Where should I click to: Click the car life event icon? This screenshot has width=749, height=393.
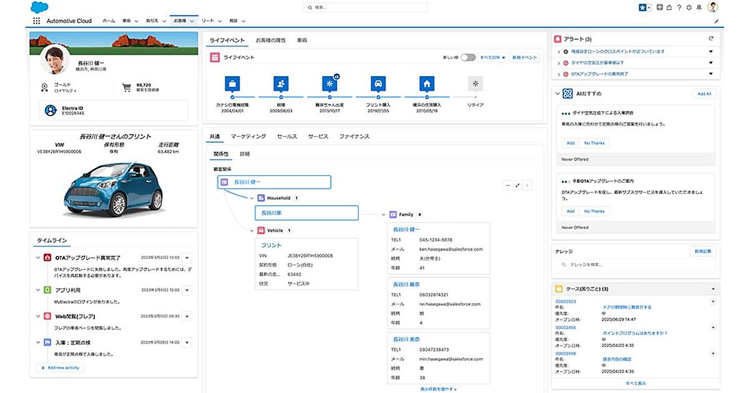378,84
